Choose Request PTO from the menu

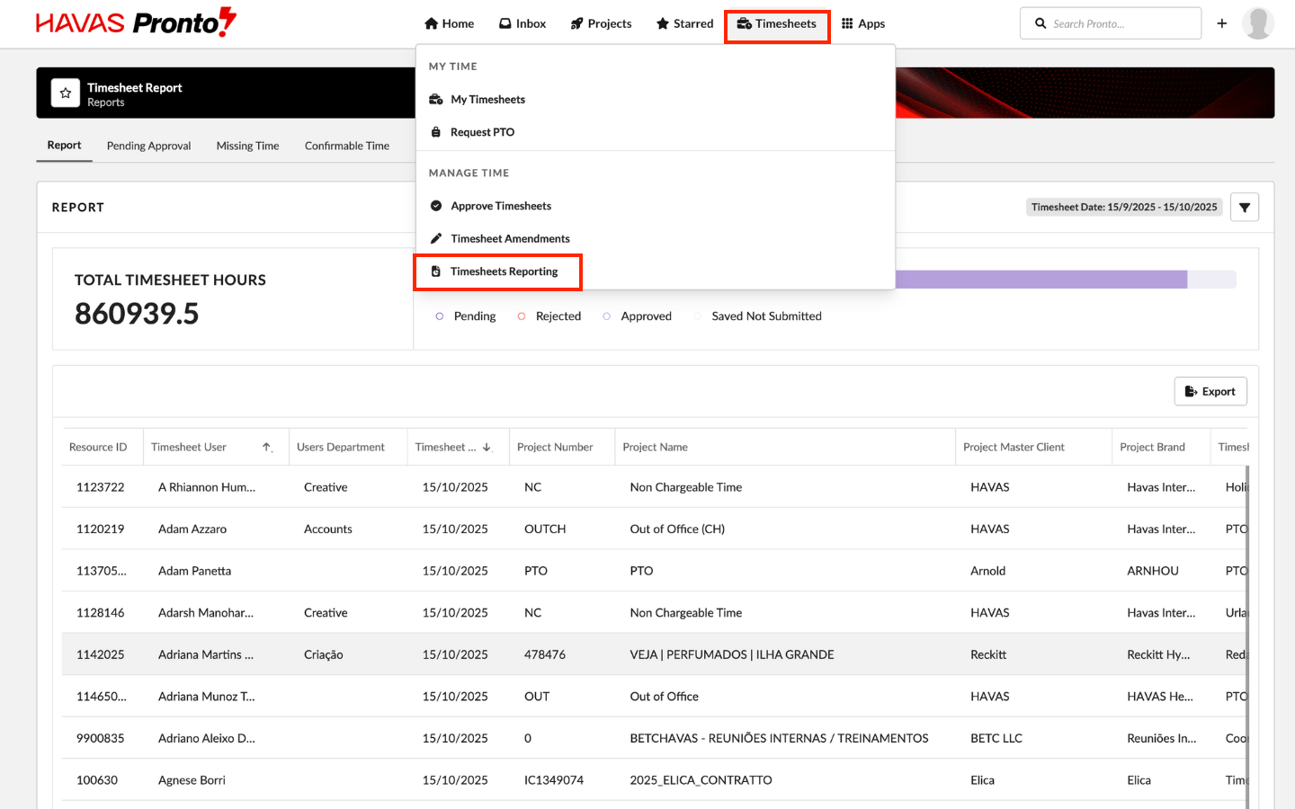coord(482,132)
